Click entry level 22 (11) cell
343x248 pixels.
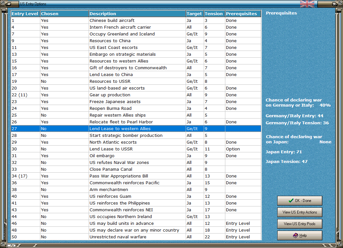25,95
